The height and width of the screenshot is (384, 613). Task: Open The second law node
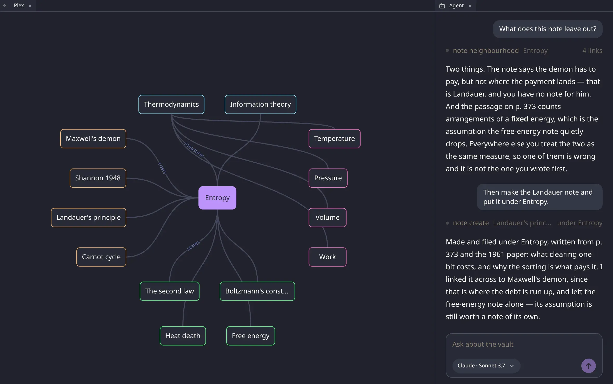170,291
